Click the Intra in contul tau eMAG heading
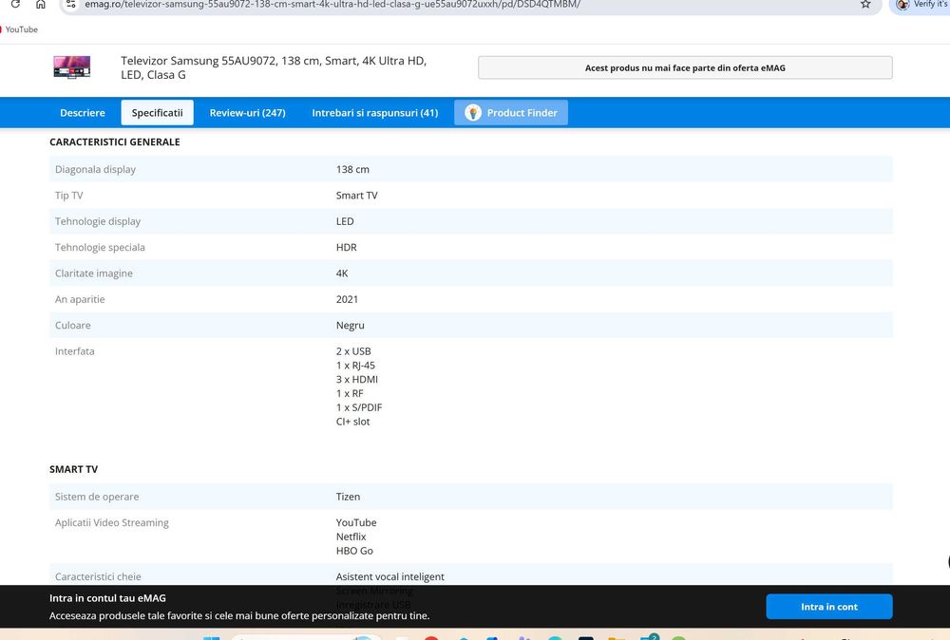Screen dimensions: 950x640 (108, 598)
